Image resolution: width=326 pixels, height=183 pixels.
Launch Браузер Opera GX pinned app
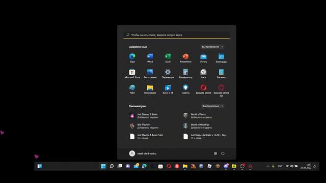point(221,90)
